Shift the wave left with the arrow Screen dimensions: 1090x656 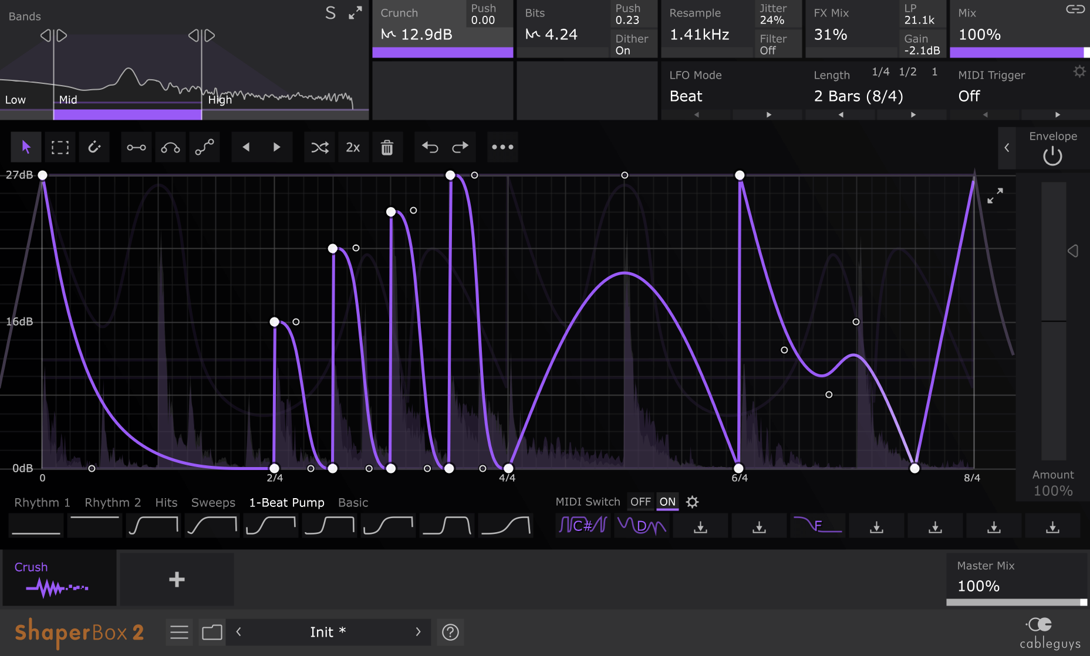247,147
